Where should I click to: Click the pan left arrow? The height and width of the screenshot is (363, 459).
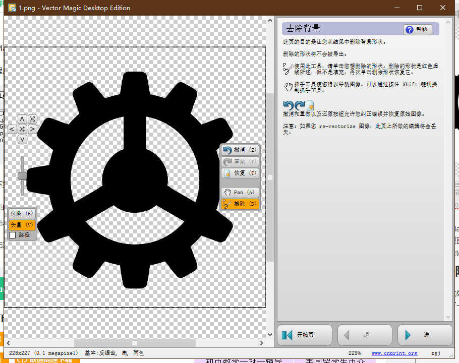pyautogui.click(x=12, y=129)
